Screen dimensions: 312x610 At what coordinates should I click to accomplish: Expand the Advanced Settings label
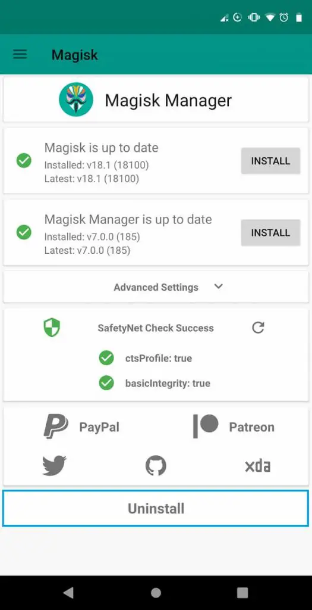click(x=156, y=287)
